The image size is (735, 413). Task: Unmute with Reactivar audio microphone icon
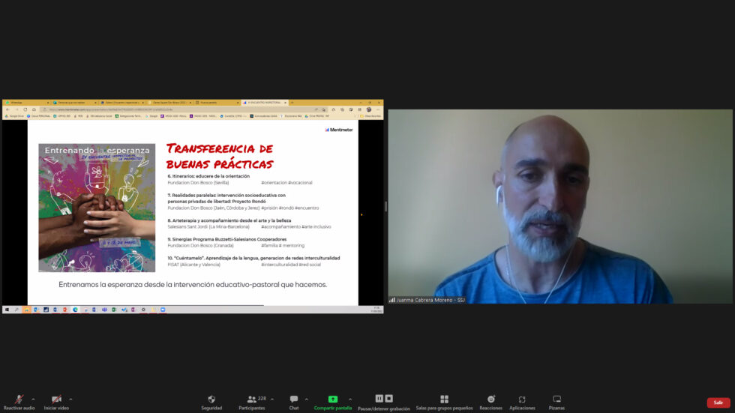[x=19, y=400]
